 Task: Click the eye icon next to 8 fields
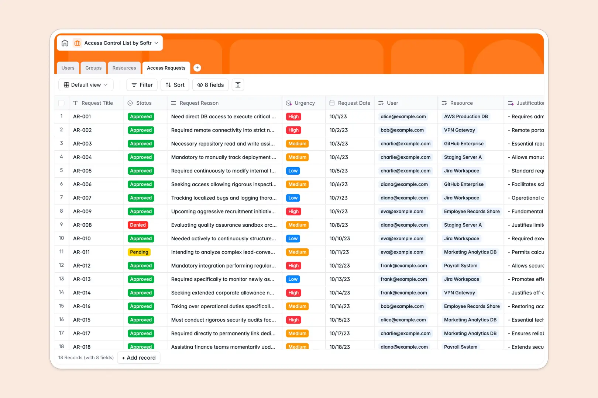pos(200,85)
